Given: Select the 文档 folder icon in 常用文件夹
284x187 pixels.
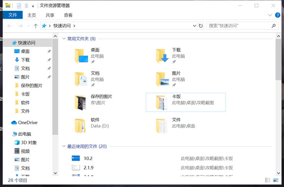Looking at the screenshot, I should point(81,79).
